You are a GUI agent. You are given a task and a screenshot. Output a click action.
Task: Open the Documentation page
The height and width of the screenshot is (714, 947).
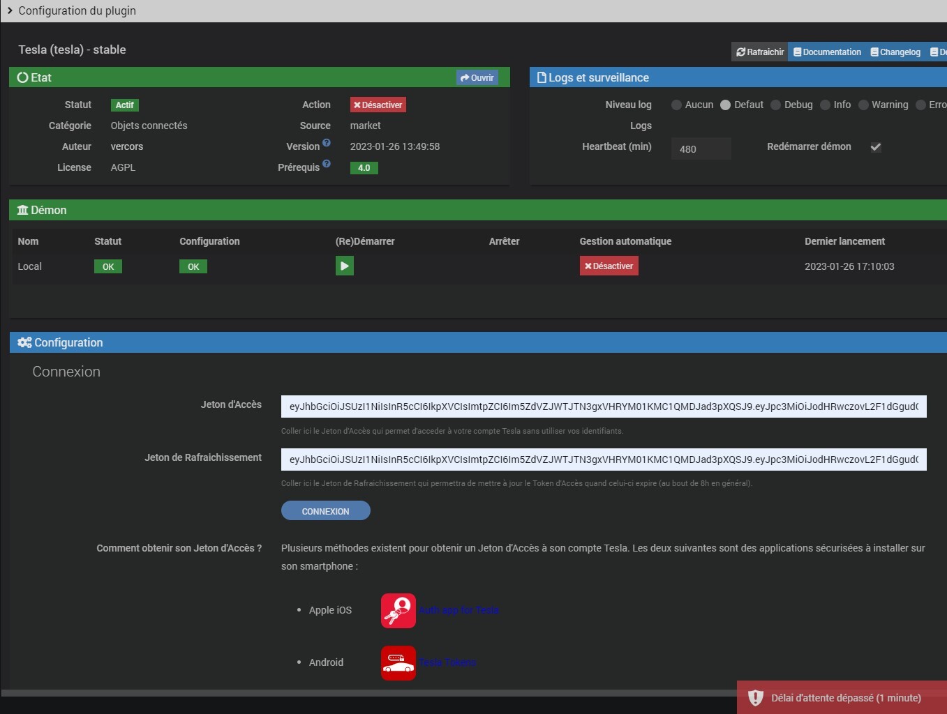(828, 52)
